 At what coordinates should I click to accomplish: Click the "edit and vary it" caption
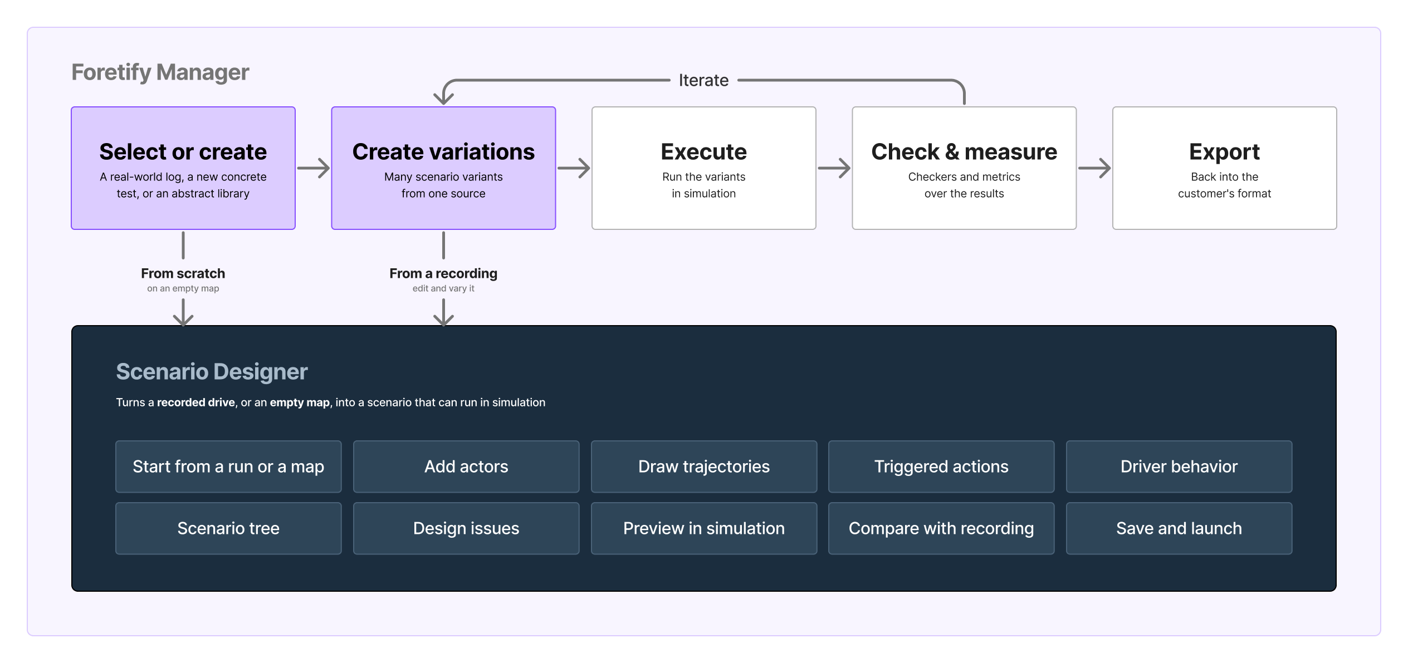[443, 288]
